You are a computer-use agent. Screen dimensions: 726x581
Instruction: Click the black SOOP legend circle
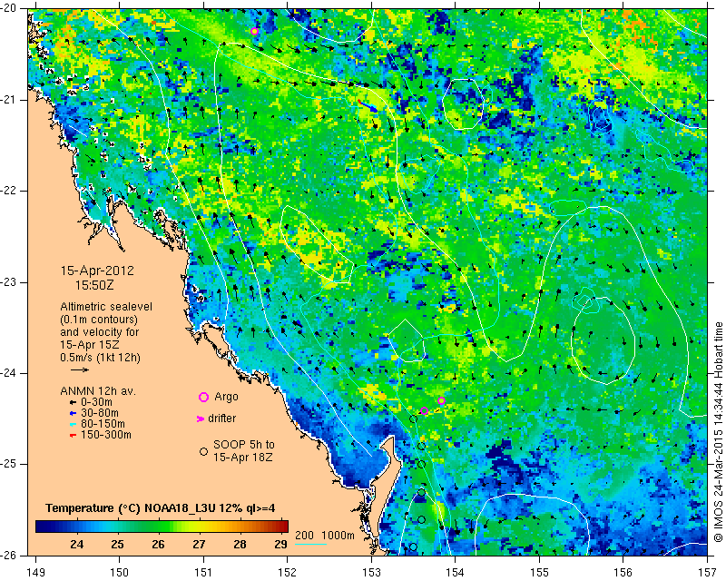(203, 451)
